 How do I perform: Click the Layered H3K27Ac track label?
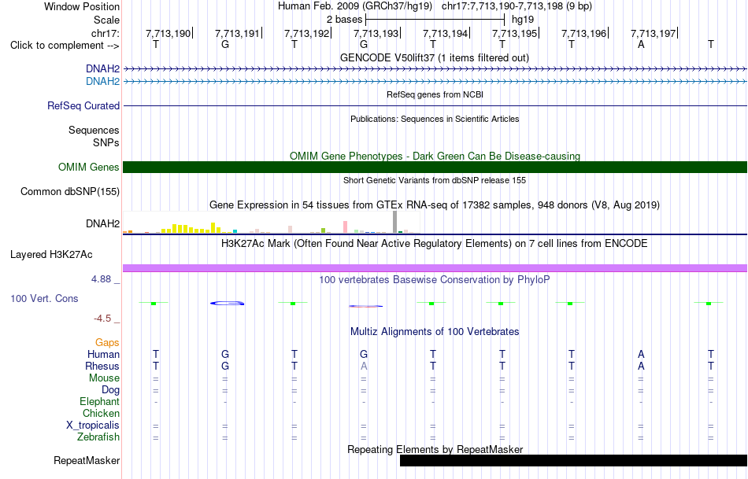pyautogui.click(x=51, y=255)
